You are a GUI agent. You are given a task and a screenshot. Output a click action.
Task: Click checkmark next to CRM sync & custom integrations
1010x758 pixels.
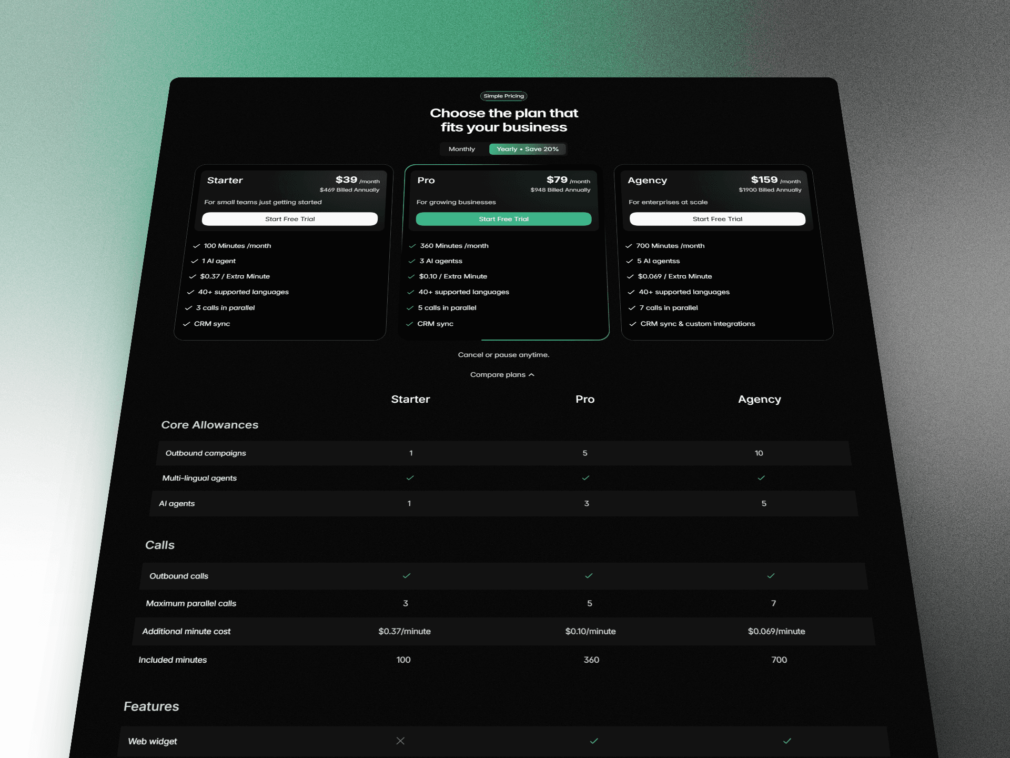pyautogui.click(x=633, y=324)
